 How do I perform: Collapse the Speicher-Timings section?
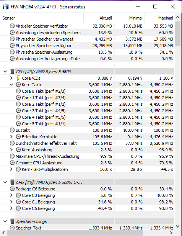pos(5,221)
